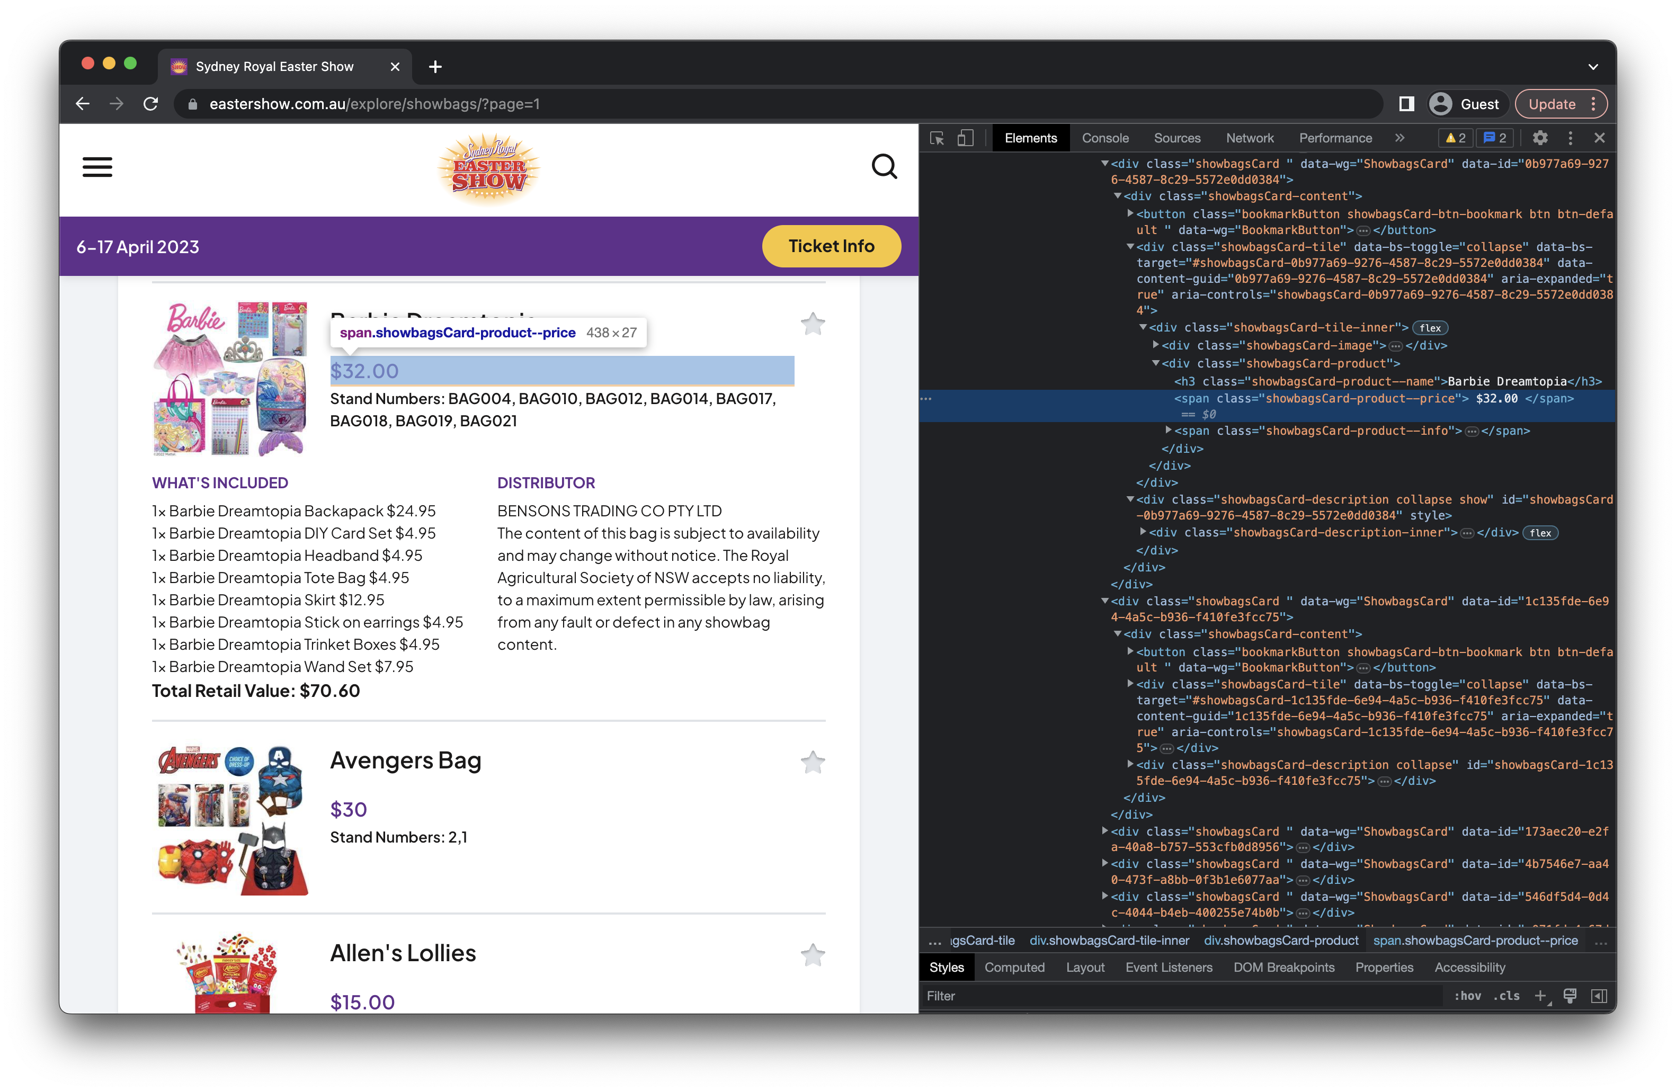This screenshot has width=1676, height=1092.
Task: Click the hamburger menu icon top-left
Action: pyautogui.click(x=97, y=167)
